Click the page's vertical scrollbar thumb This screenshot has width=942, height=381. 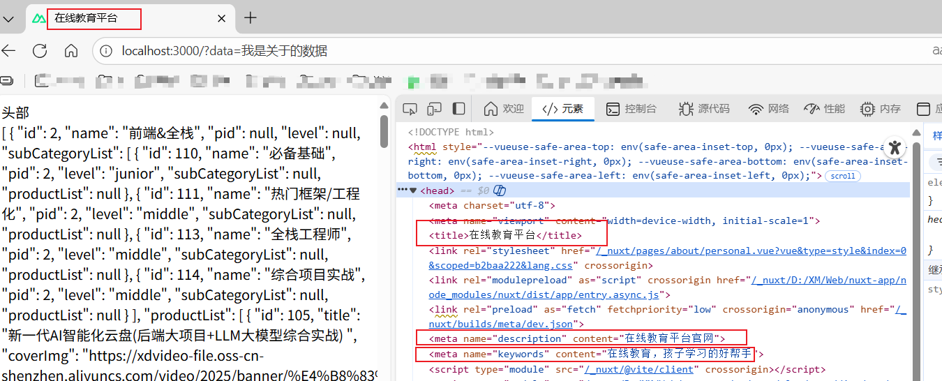tap(384, 131)
